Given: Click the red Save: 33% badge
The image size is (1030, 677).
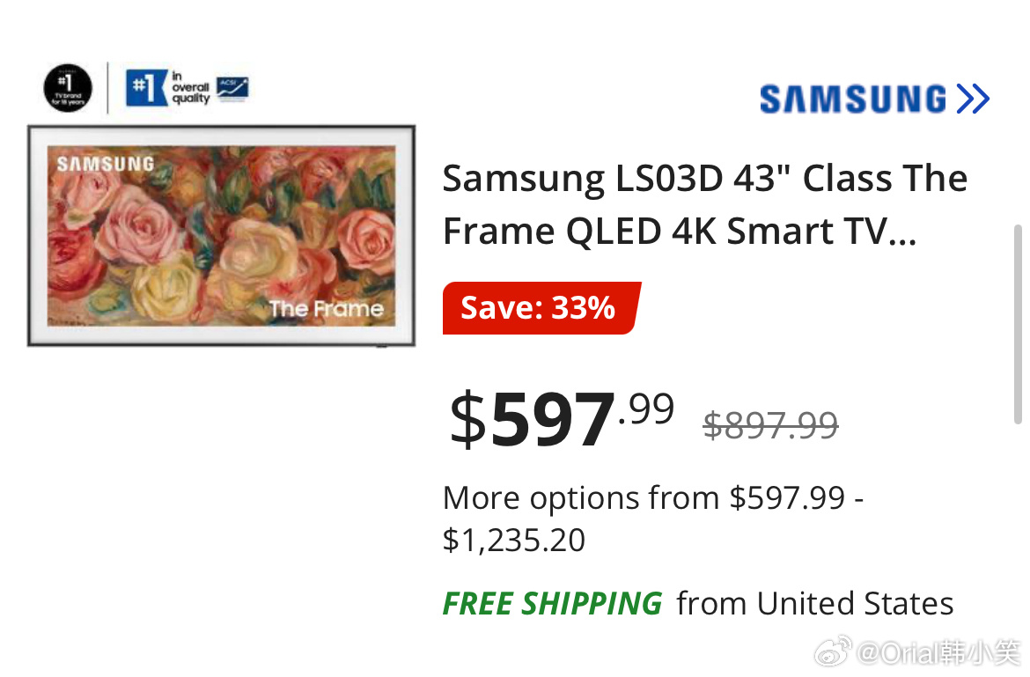Looking at the screenshot, I should coord(541,308).
